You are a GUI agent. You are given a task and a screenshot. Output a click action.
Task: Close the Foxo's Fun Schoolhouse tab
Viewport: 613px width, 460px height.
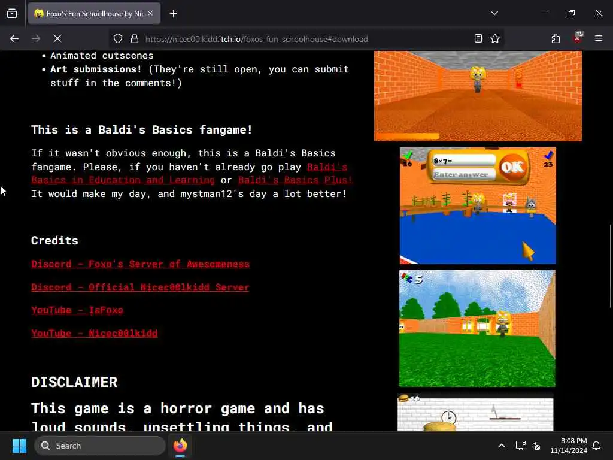tap(150, 13)
